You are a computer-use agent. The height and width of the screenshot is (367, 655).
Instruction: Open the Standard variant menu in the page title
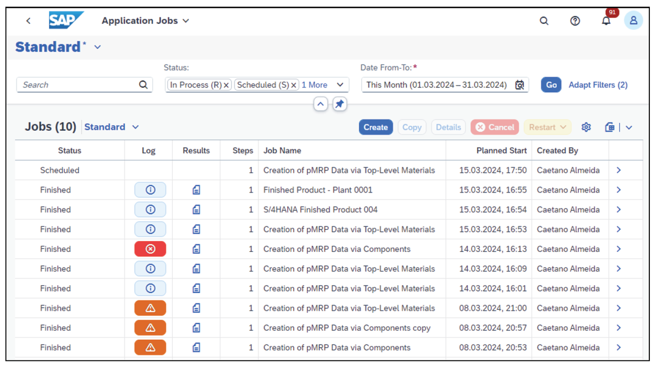[97, 47]
